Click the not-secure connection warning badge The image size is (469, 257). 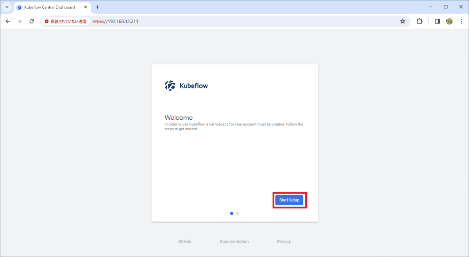[x=65, y=22]
